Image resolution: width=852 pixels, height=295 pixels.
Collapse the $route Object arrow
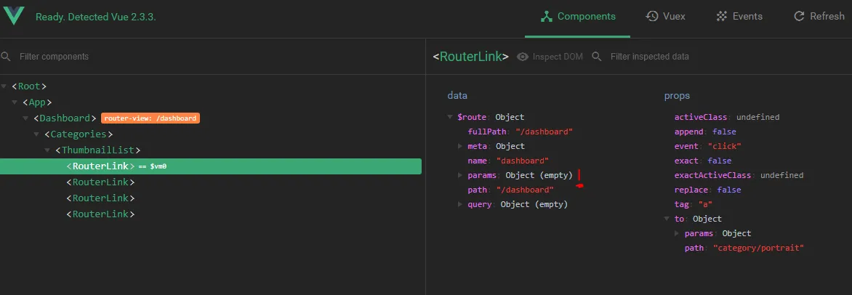(x=450, y=117)
